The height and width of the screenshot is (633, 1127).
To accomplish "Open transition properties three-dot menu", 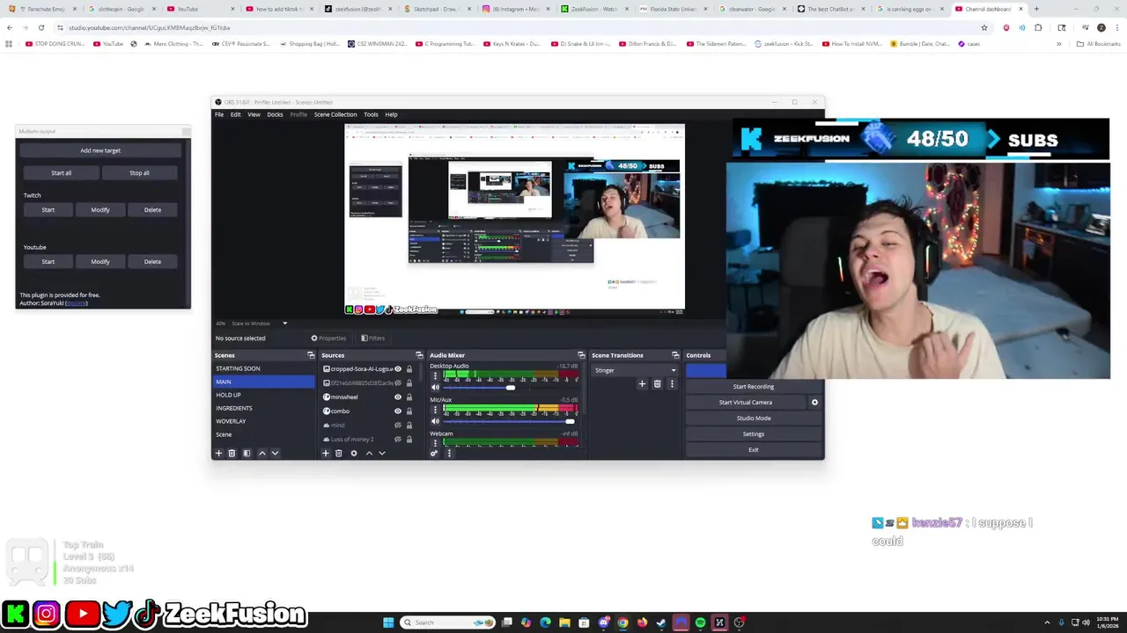I will point(672,383).
